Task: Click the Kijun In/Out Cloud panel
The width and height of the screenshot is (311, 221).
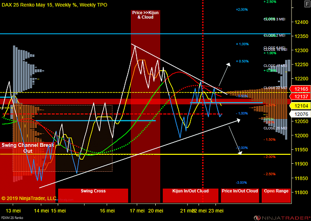Action: click(191, 196)
